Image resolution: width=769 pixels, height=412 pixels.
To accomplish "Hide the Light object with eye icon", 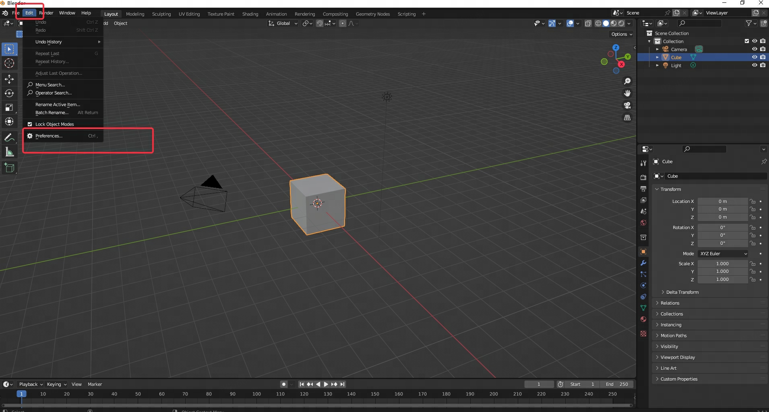I will click(755, 65).
